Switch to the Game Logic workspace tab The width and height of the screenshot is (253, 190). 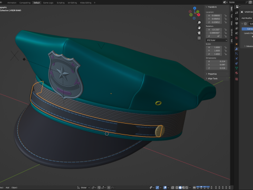pyautogui.click(x=48, y=3)
